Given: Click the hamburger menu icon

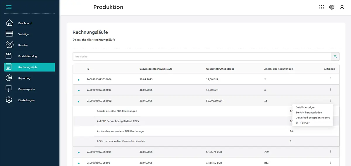Looking at the screenshot, I should click(8, 7).
